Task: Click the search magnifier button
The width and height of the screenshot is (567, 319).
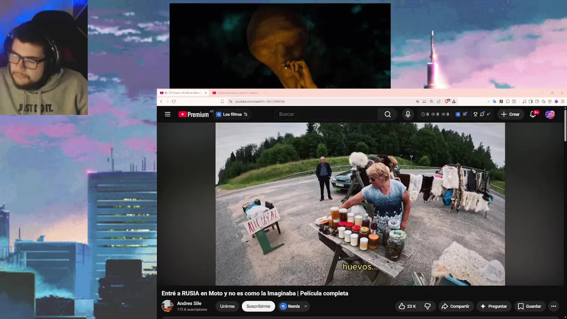Action: coord(388,114)
